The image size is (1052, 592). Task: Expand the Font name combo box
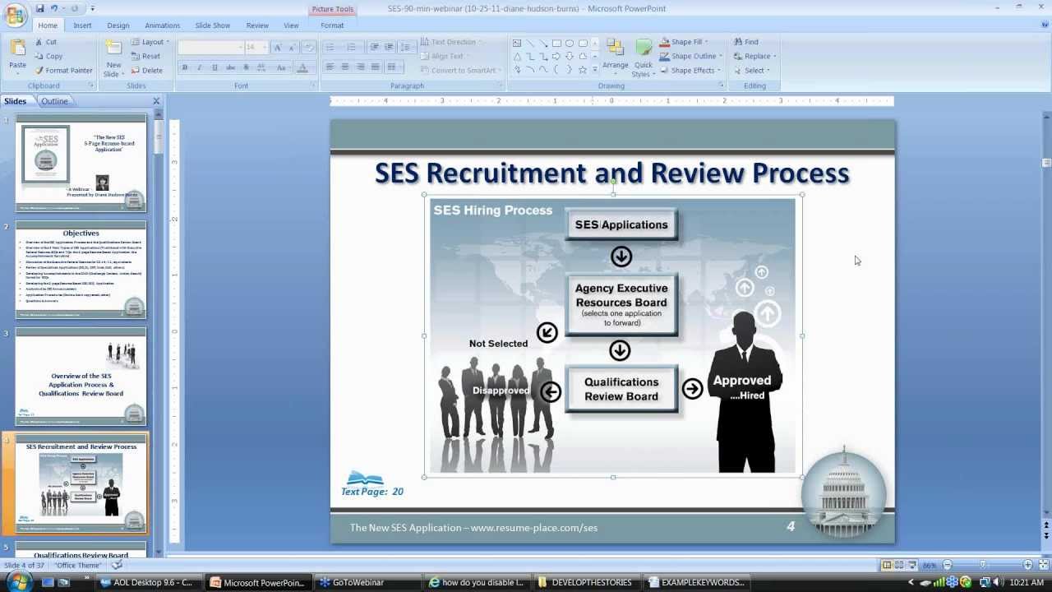coord(241,47)
